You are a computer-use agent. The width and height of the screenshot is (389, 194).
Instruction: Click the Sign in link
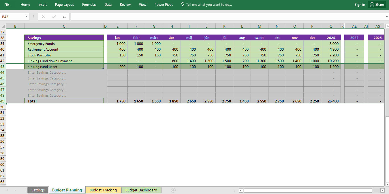tap(360, 4)
